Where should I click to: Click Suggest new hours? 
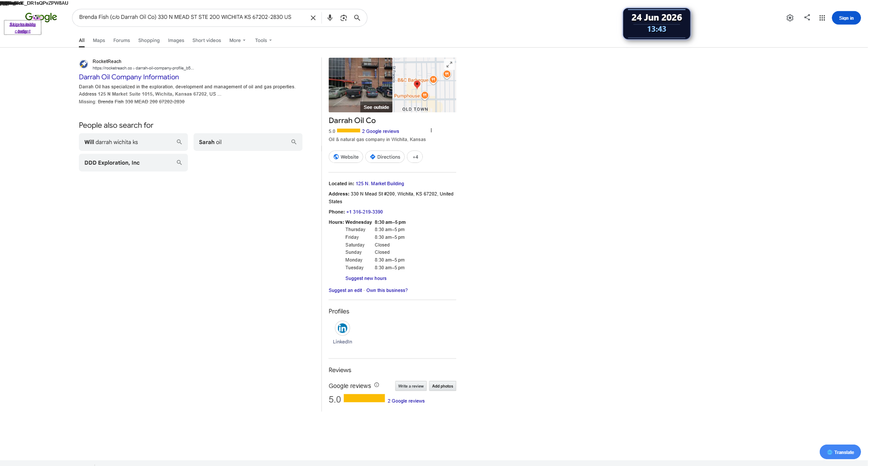(x=366, y=278)
